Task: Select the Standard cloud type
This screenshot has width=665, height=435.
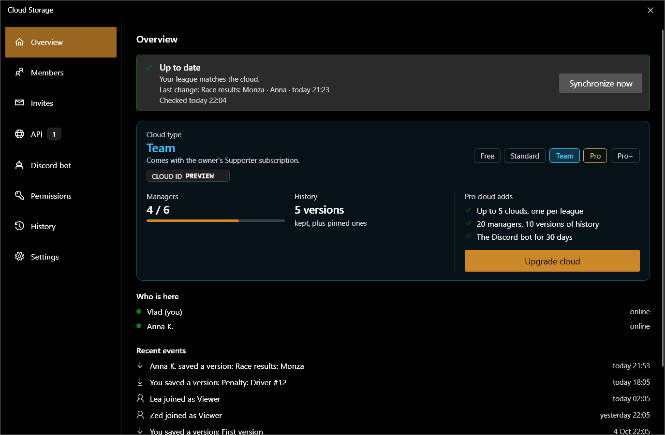Action: (525, 156)
